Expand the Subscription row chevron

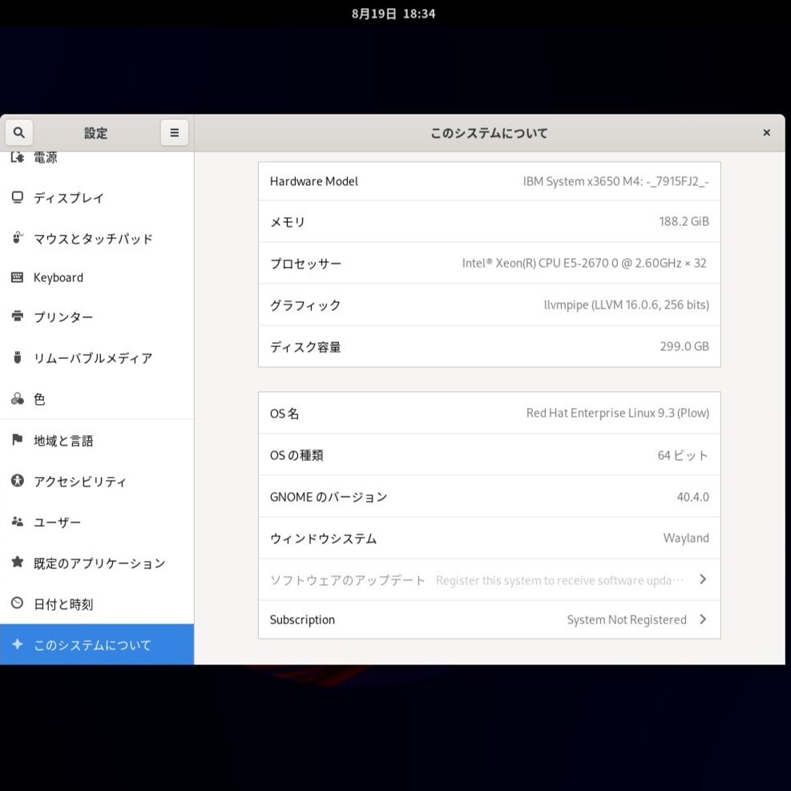703,619
